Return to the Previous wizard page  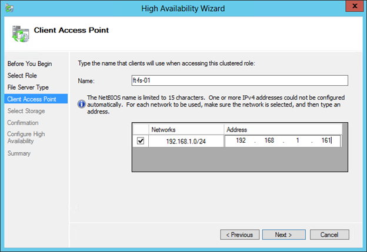click(x=240, y=234)
